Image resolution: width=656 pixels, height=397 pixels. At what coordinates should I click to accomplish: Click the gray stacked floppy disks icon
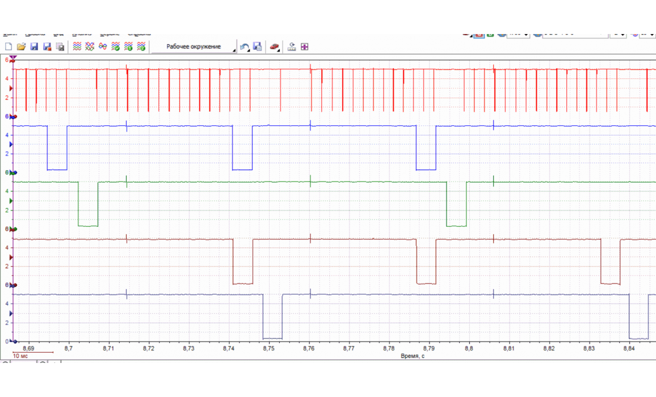pos(60,47)
